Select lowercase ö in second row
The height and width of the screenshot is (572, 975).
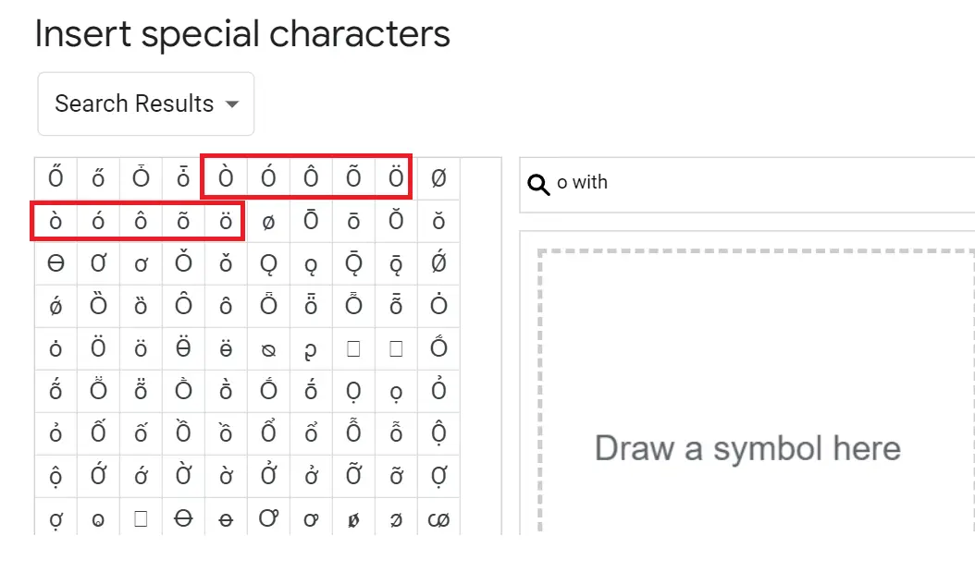point(226,221)
